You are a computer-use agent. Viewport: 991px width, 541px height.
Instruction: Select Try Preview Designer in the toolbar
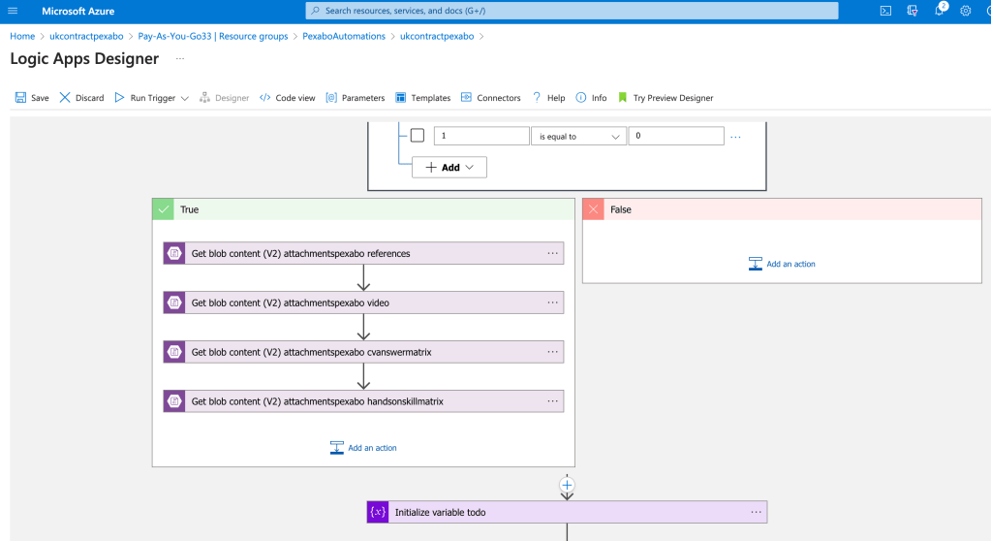(x=666, y=98)
